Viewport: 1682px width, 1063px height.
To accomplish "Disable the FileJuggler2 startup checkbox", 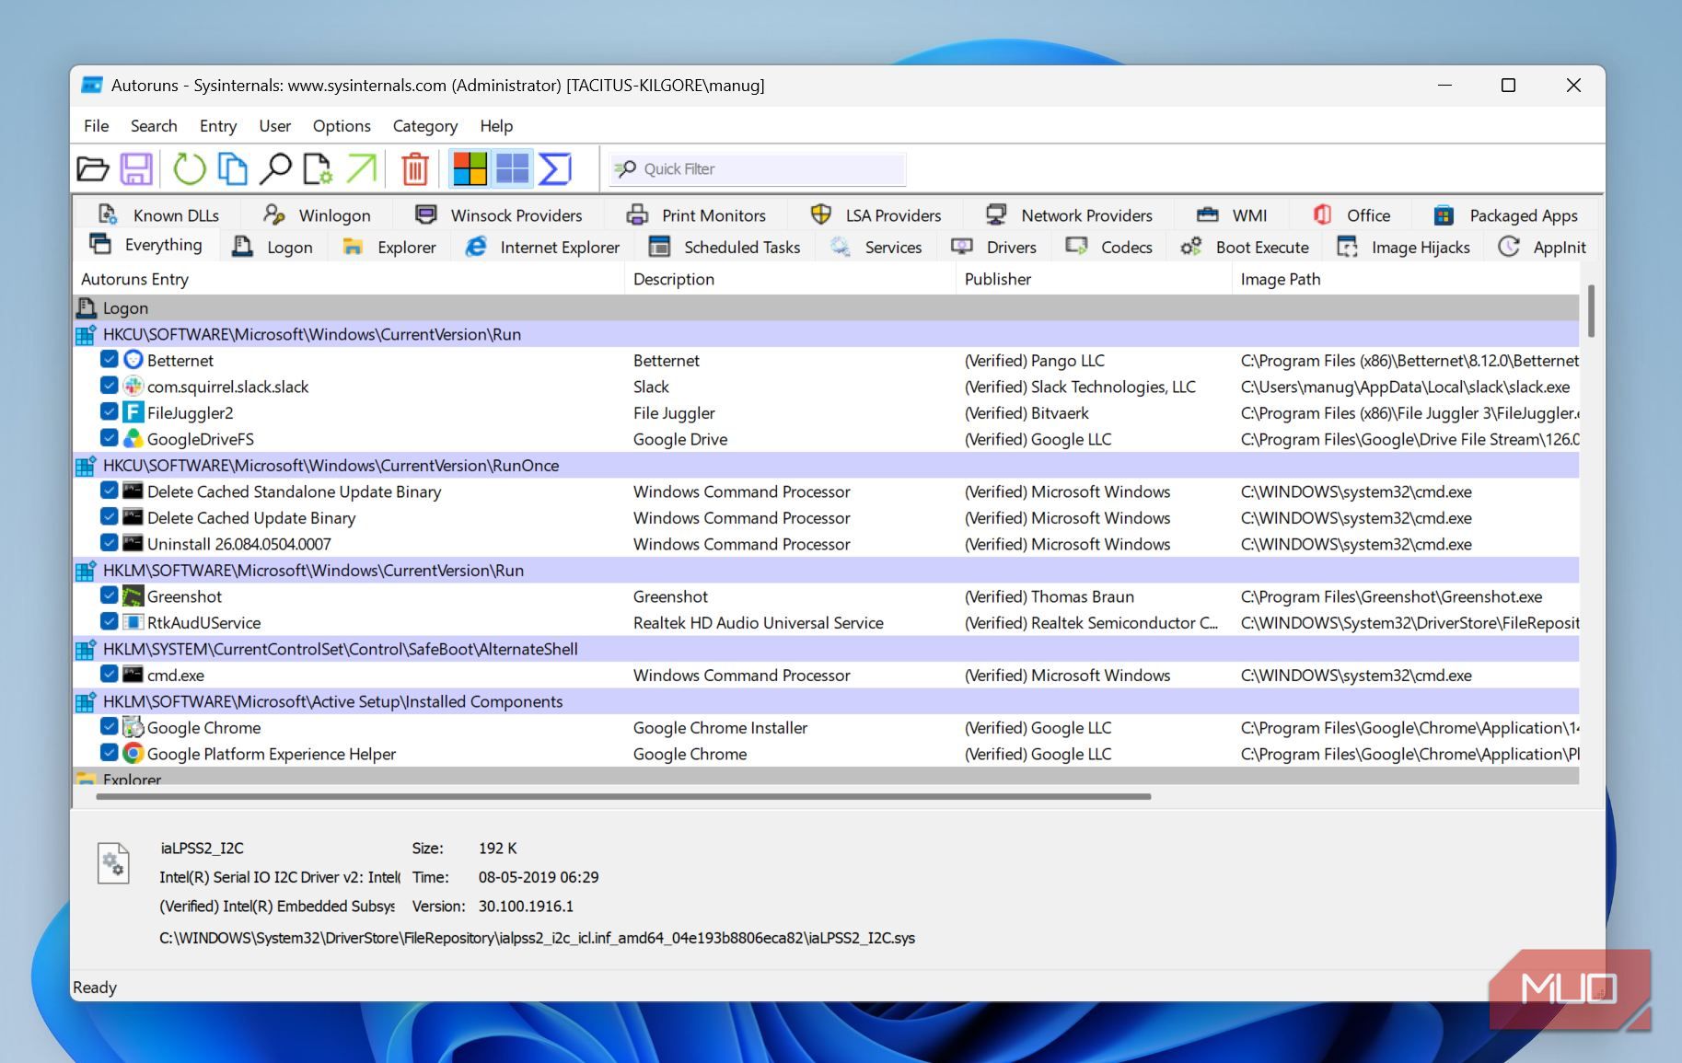I will coord(109,411).
